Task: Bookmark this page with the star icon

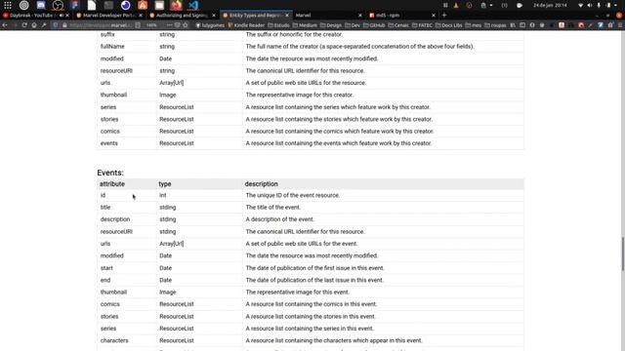Action: pyautogui.click(x=186, y=25)
